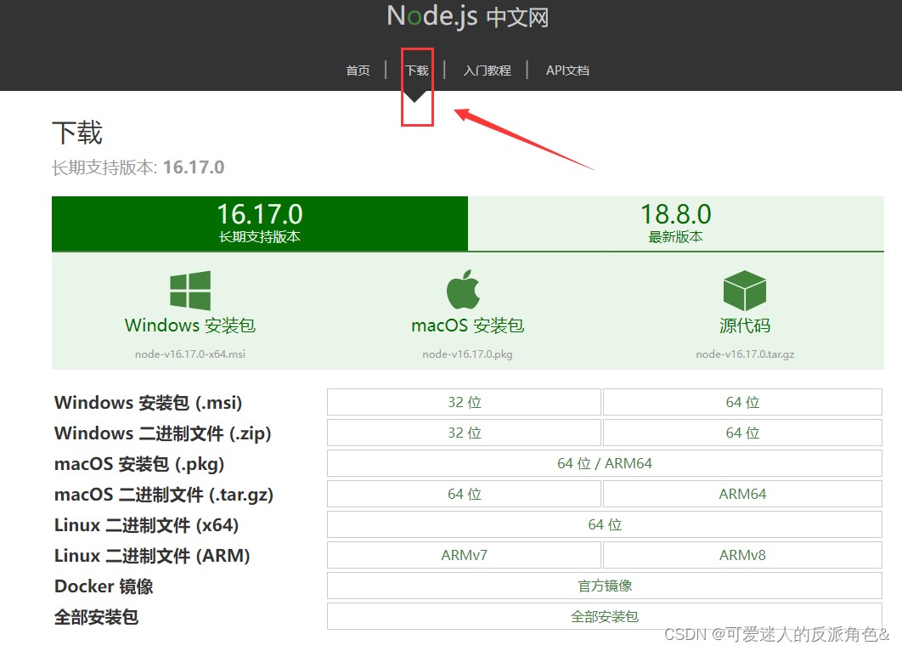Download the Linux ARMv8 binary
The width and height of the screenshot is (902, 651).
click(x=742, y=555)
